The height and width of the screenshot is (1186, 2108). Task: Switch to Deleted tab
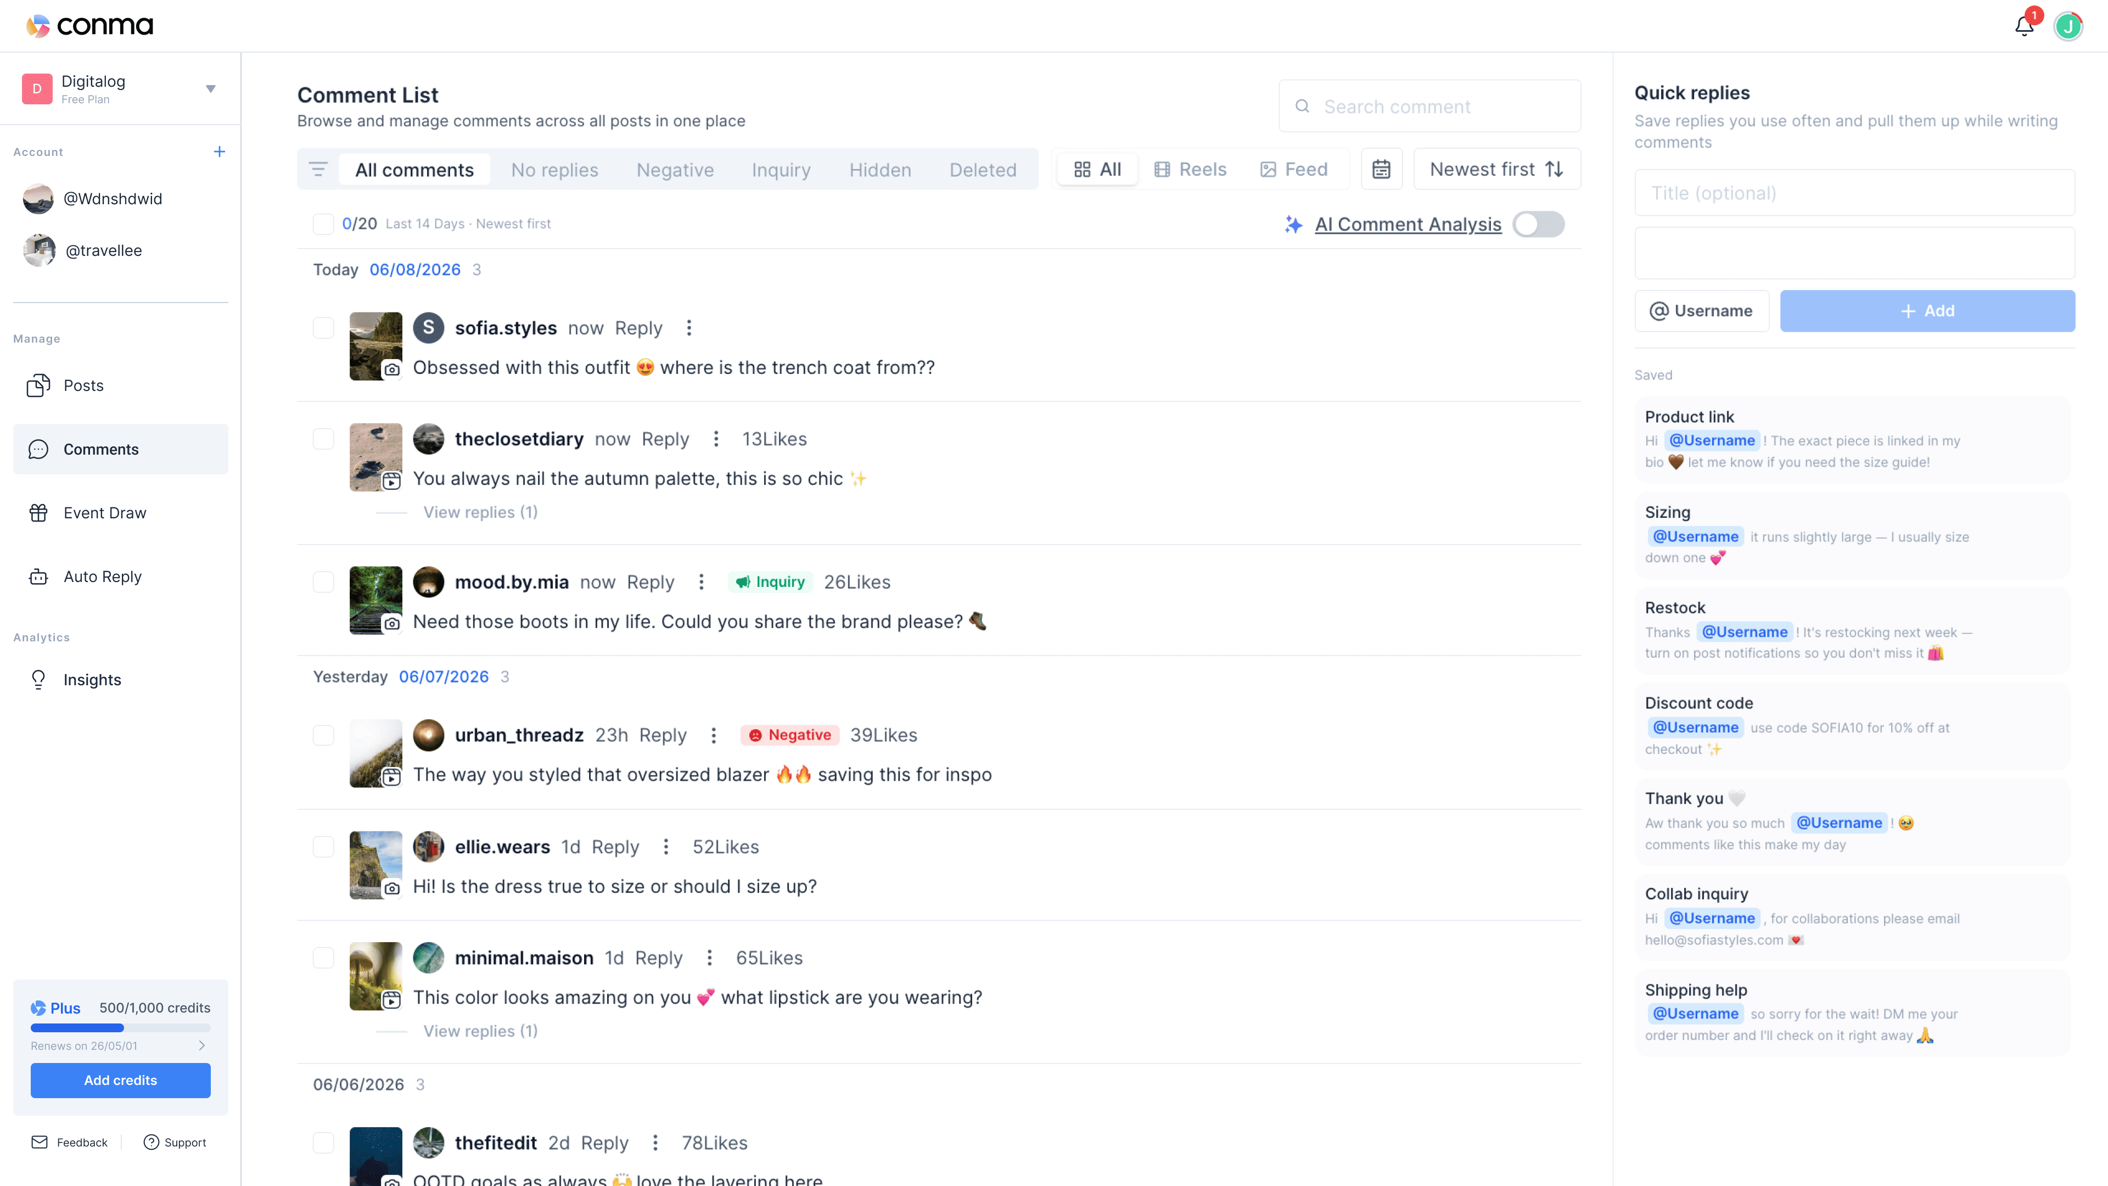(983, 170)
